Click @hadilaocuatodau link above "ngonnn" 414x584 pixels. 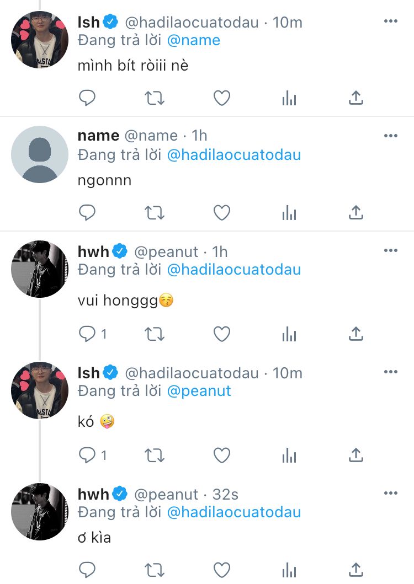(233, 154)
